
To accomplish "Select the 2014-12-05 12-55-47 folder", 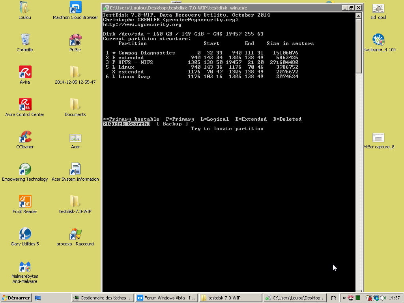I will coord(75,75).
